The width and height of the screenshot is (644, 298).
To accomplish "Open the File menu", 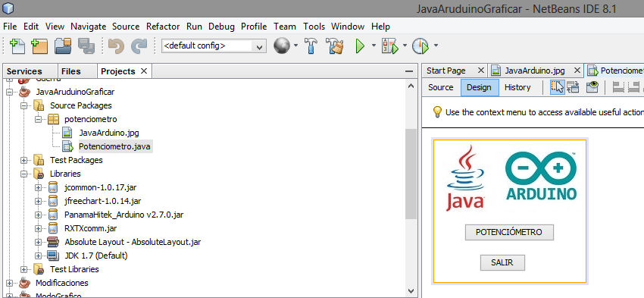I will click(x=10, y=27).
